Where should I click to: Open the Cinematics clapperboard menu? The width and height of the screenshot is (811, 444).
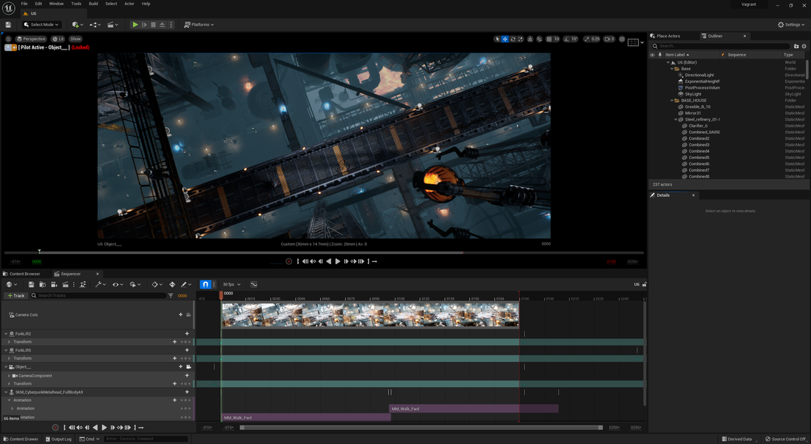[112, 24]
